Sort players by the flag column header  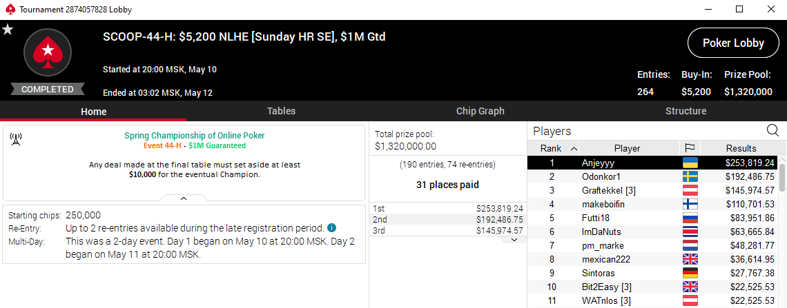click(689, 148)
